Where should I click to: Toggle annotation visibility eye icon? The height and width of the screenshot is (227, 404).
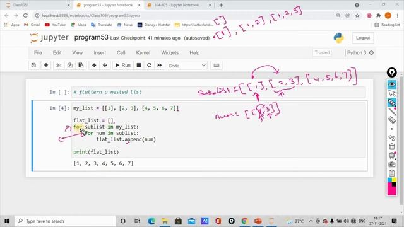[391, 84]
